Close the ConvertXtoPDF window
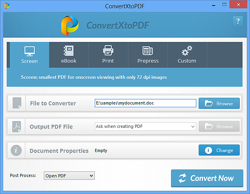 [x=239, y=4]
